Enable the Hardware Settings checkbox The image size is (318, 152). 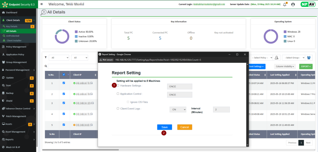pos(118,85)
